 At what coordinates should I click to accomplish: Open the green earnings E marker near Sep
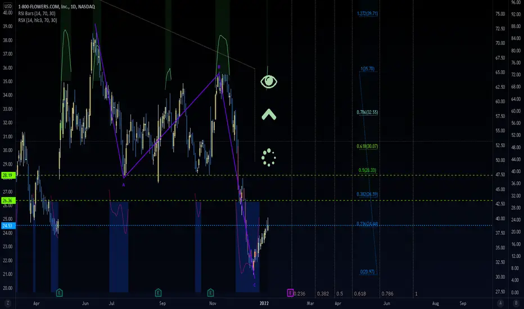click(158, 293)
